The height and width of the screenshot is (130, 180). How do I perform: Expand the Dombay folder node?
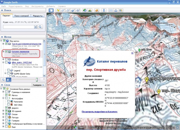[3, 59]
